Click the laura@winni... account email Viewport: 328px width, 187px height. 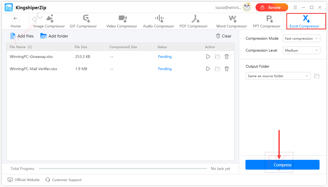(228, 8)
